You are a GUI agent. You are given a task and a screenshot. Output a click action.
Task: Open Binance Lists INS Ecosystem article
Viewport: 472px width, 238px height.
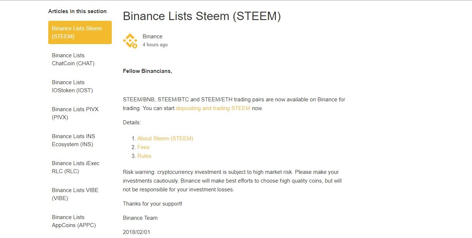pyautogui.click(x=73, y=140)
